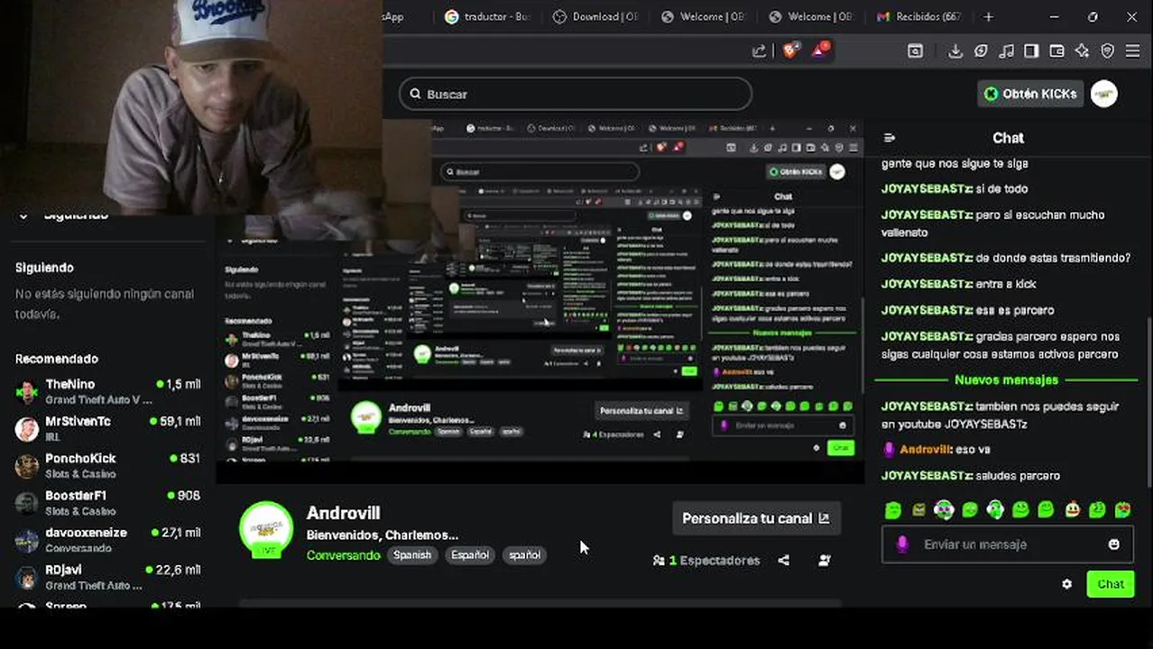This screenshot has width=1153, height=649.
Task: Open recommended channel MrStivenTc
Action: [108, 428]
